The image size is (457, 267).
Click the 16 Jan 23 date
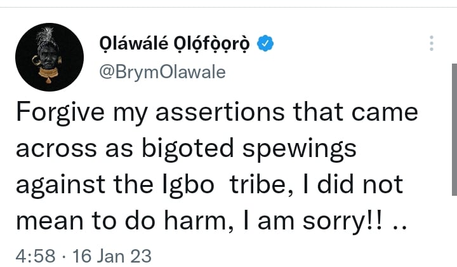pos(112,256)
